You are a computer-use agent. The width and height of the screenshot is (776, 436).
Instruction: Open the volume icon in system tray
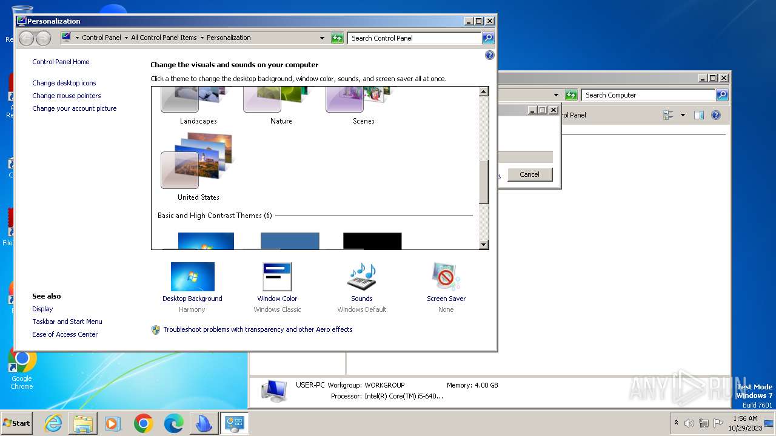(x=689, y=423)
